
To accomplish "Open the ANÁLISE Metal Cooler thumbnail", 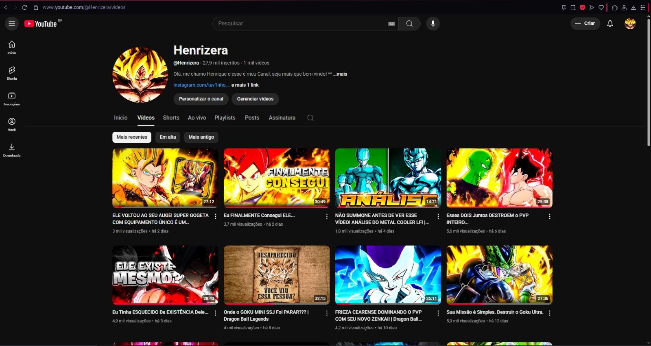I will point(388,178).
